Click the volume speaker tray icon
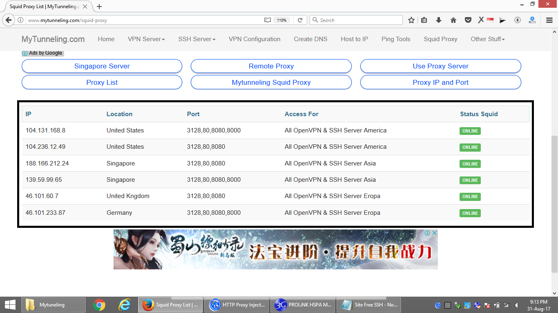The image size is (558, 313). tap(517, 305)
